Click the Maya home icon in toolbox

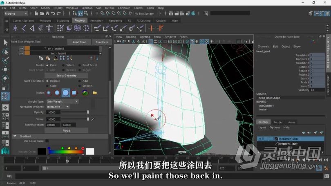[5, 151]
